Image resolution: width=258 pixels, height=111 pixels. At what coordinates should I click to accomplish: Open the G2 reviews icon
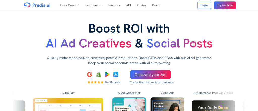[x=89, y=75]
